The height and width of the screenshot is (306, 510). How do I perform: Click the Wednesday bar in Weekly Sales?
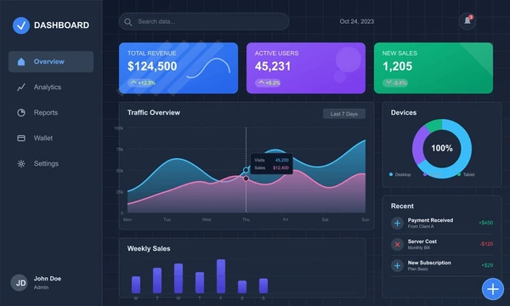click(x=178, y=278)
